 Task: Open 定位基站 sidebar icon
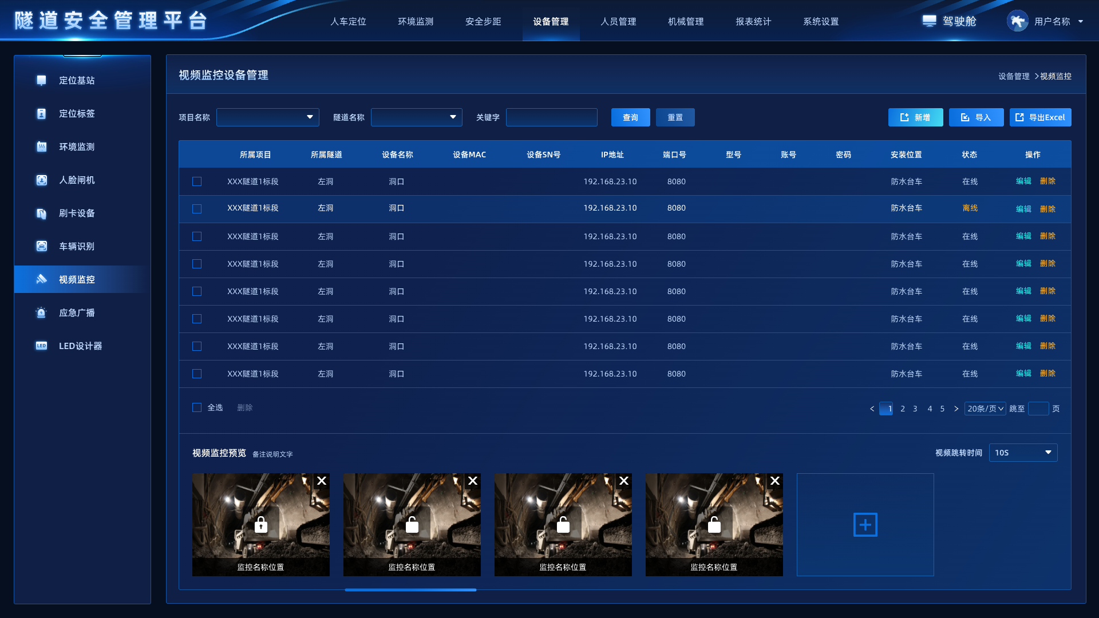coord(41,81)
